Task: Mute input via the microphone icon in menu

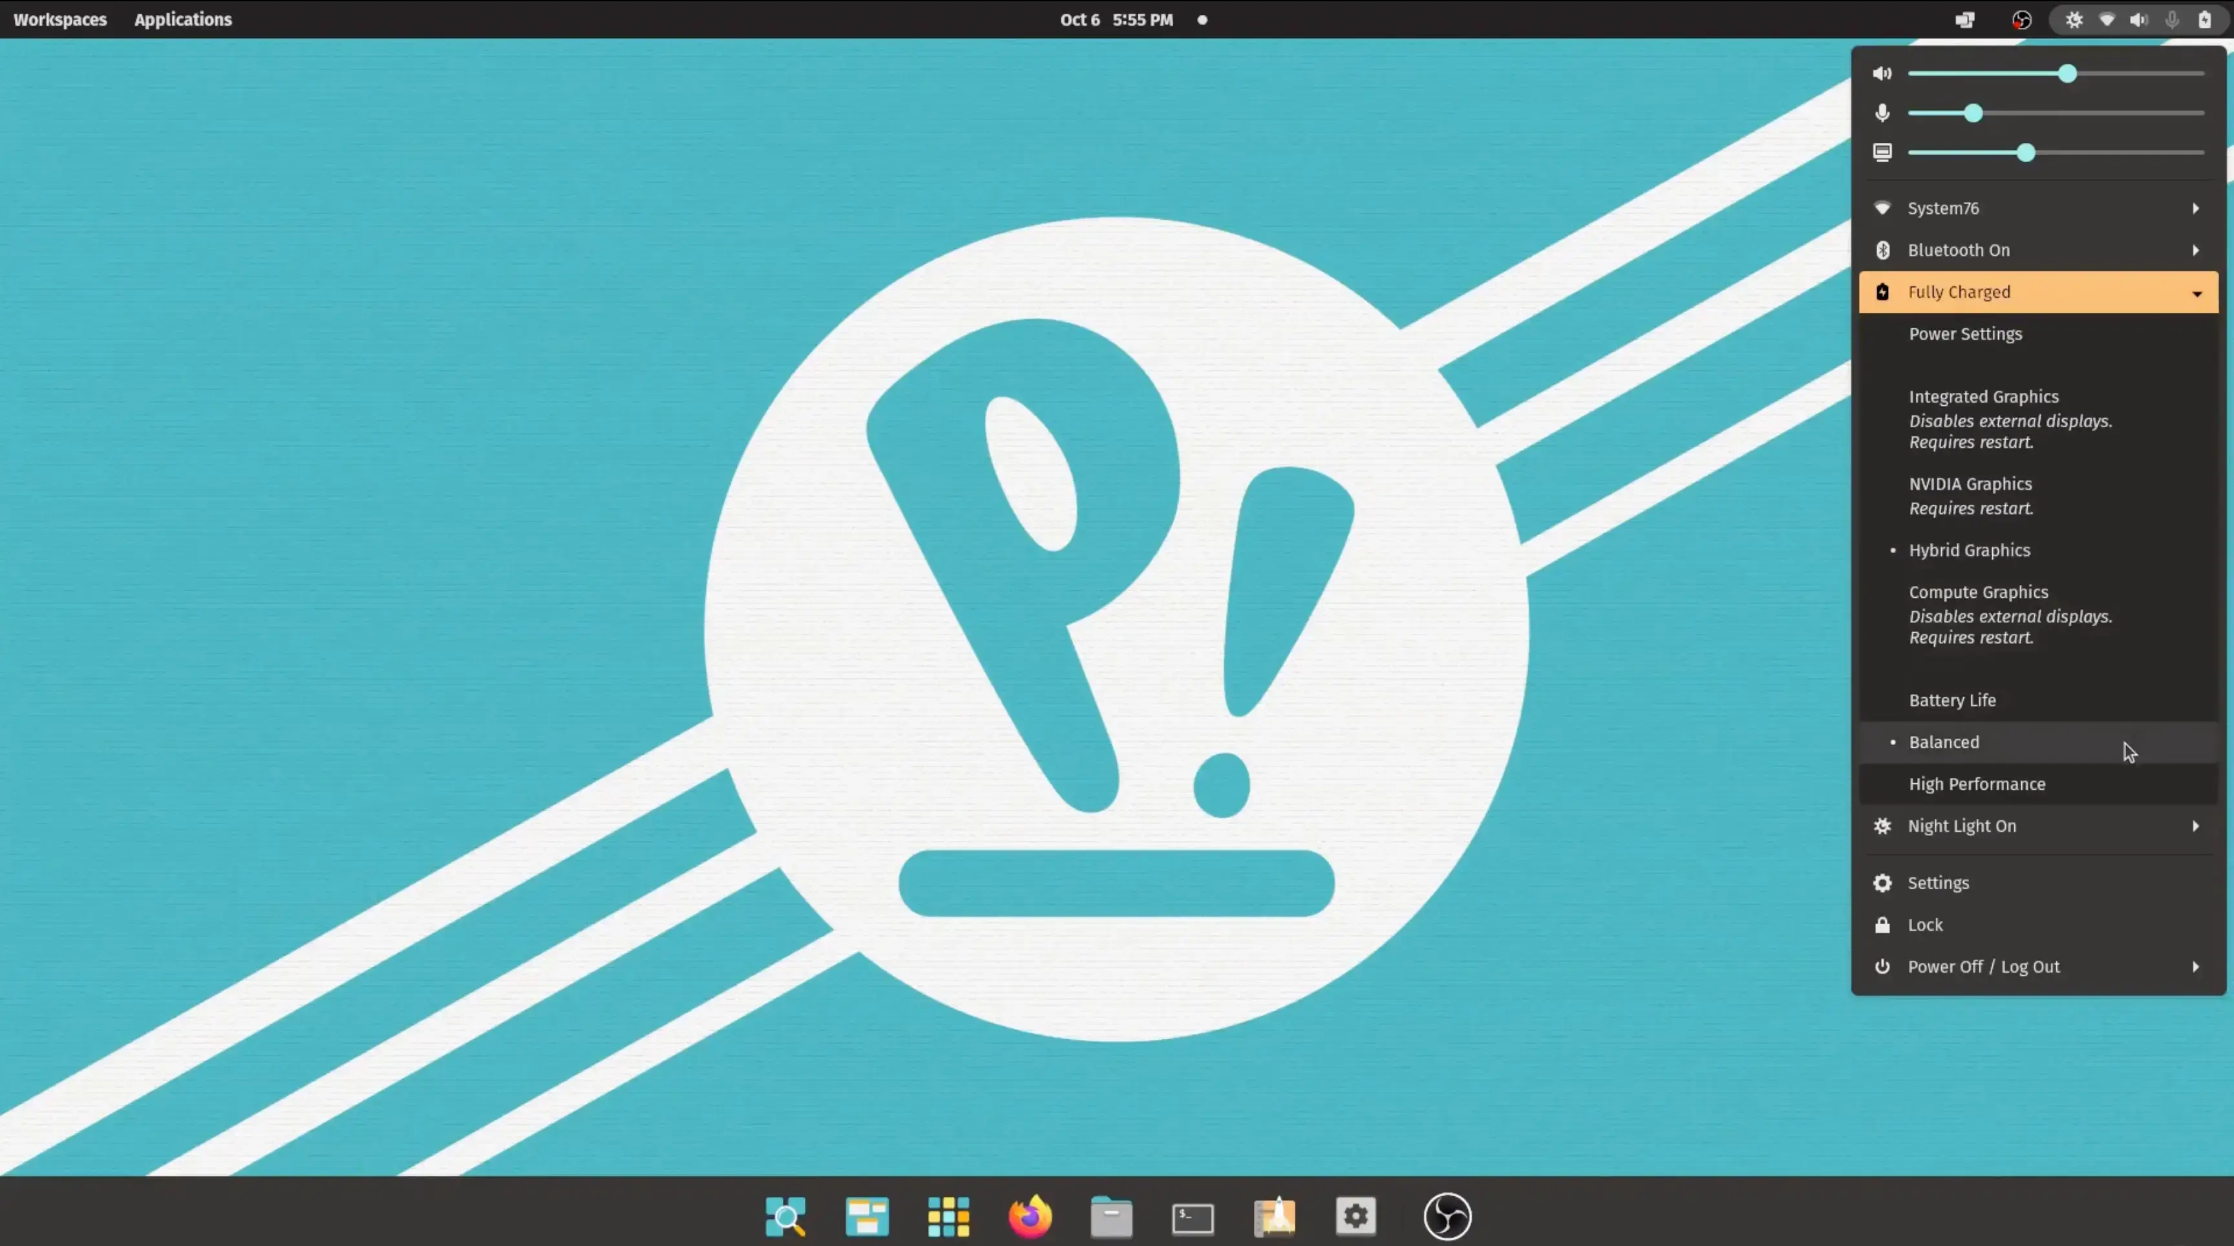Action: [1882, 112]
